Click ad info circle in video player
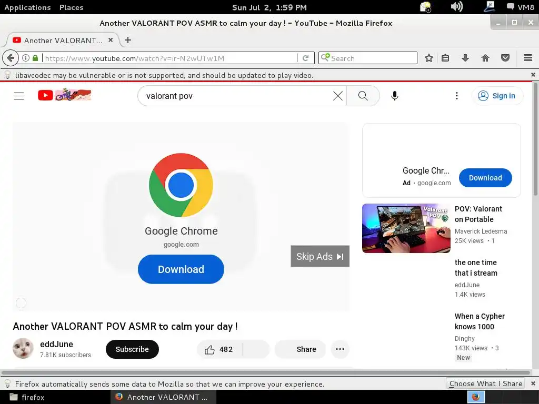This screenshot has width=539, height=404. pyautogui.click(x=21, y=303)
